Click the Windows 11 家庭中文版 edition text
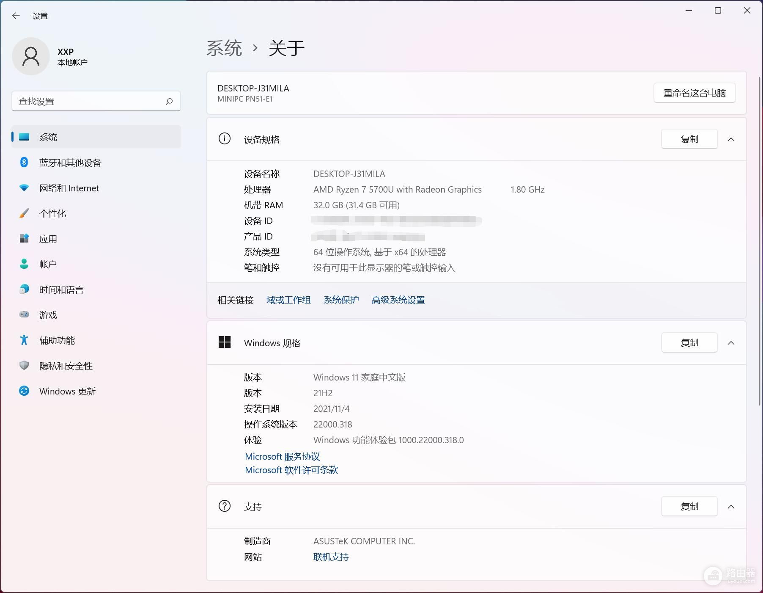 coord(360,377)
